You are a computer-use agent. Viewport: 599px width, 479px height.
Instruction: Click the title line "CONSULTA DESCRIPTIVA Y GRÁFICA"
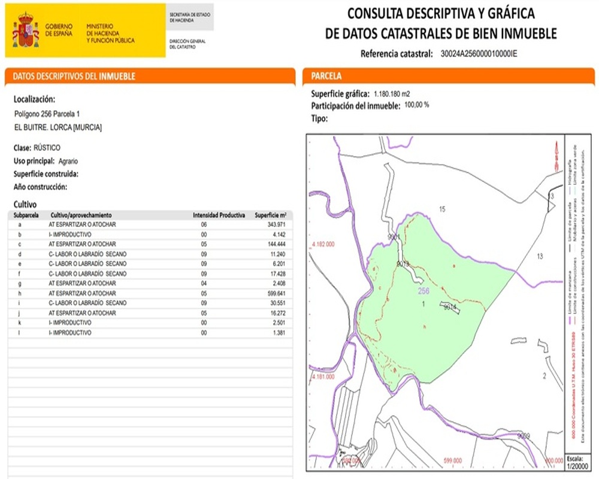(x=441, y=14)
